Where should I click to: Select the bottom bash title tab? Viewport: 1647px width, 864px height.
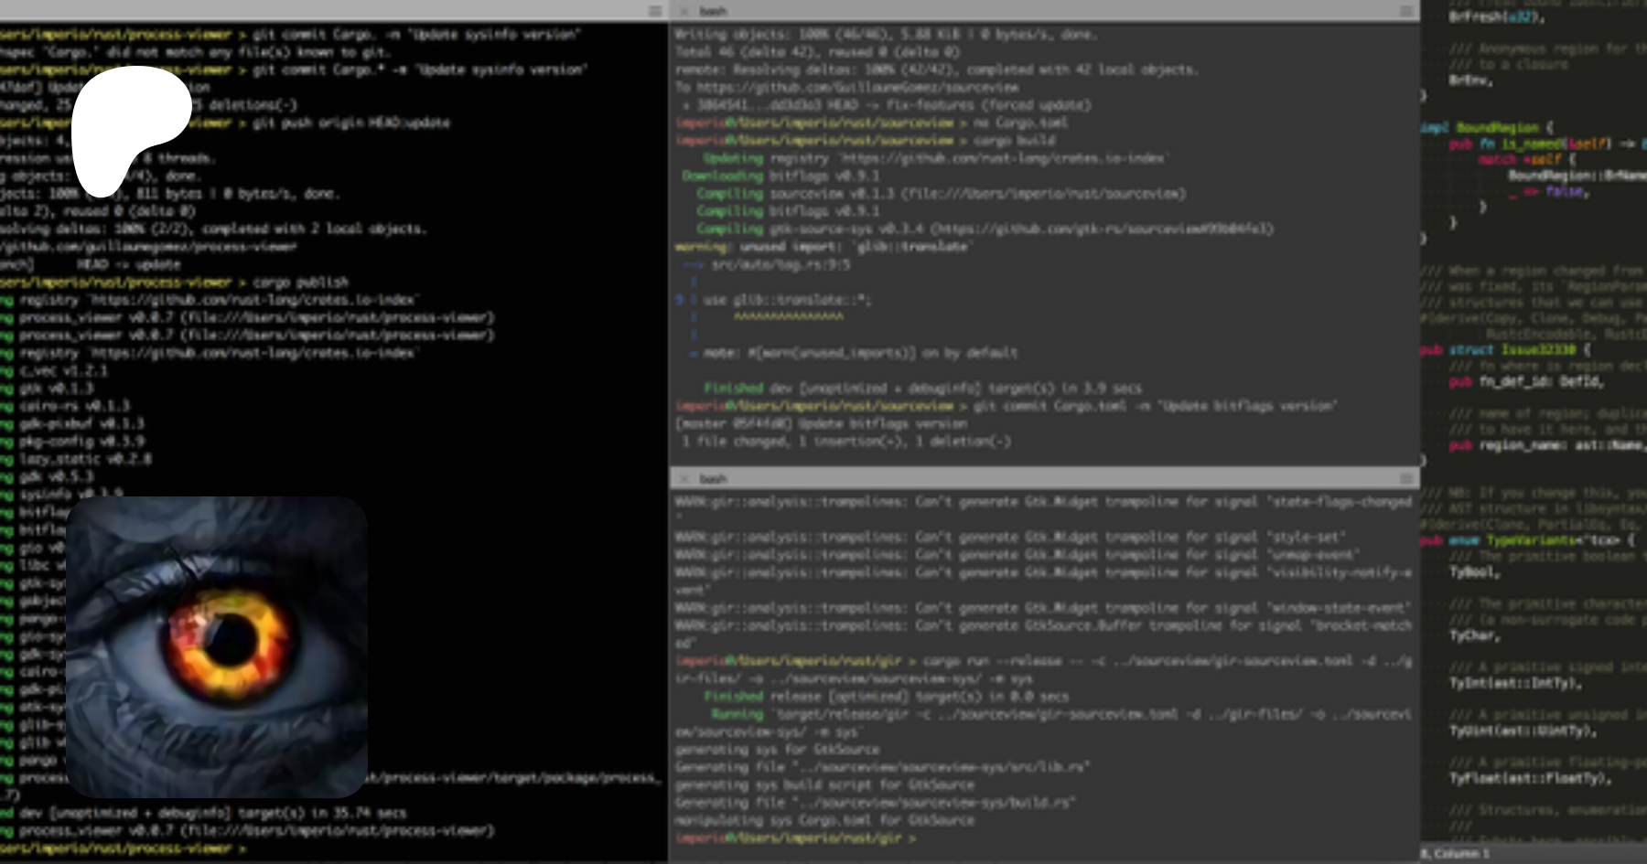point(713,478)
